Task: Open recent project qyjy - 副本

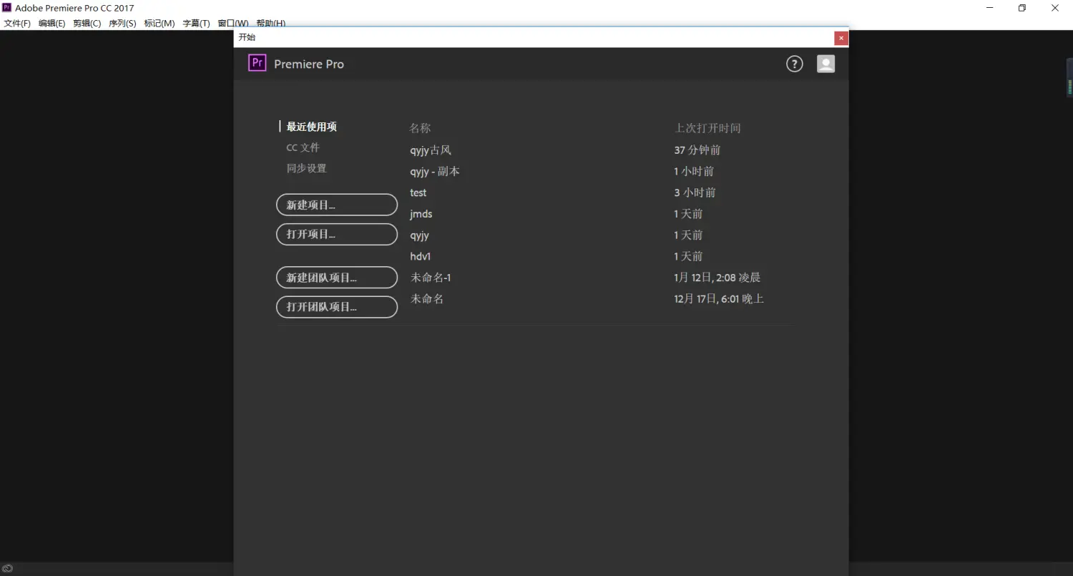Action: (x=435, y=172)
